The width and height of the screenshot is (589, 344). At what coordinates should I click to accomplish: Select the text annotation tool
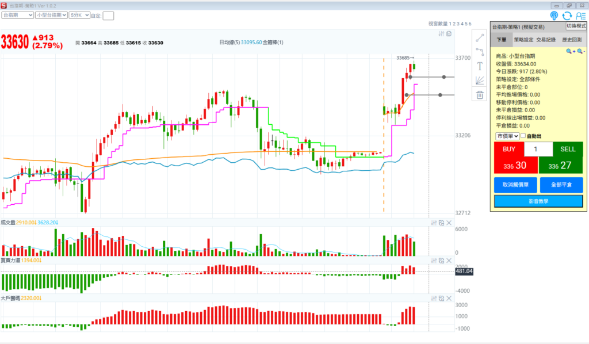click(480, 66)
